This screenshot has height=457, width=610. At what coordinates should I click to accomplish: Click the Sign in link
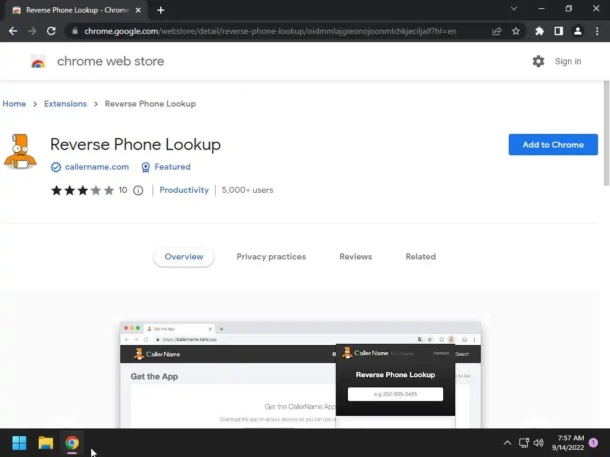568,61
